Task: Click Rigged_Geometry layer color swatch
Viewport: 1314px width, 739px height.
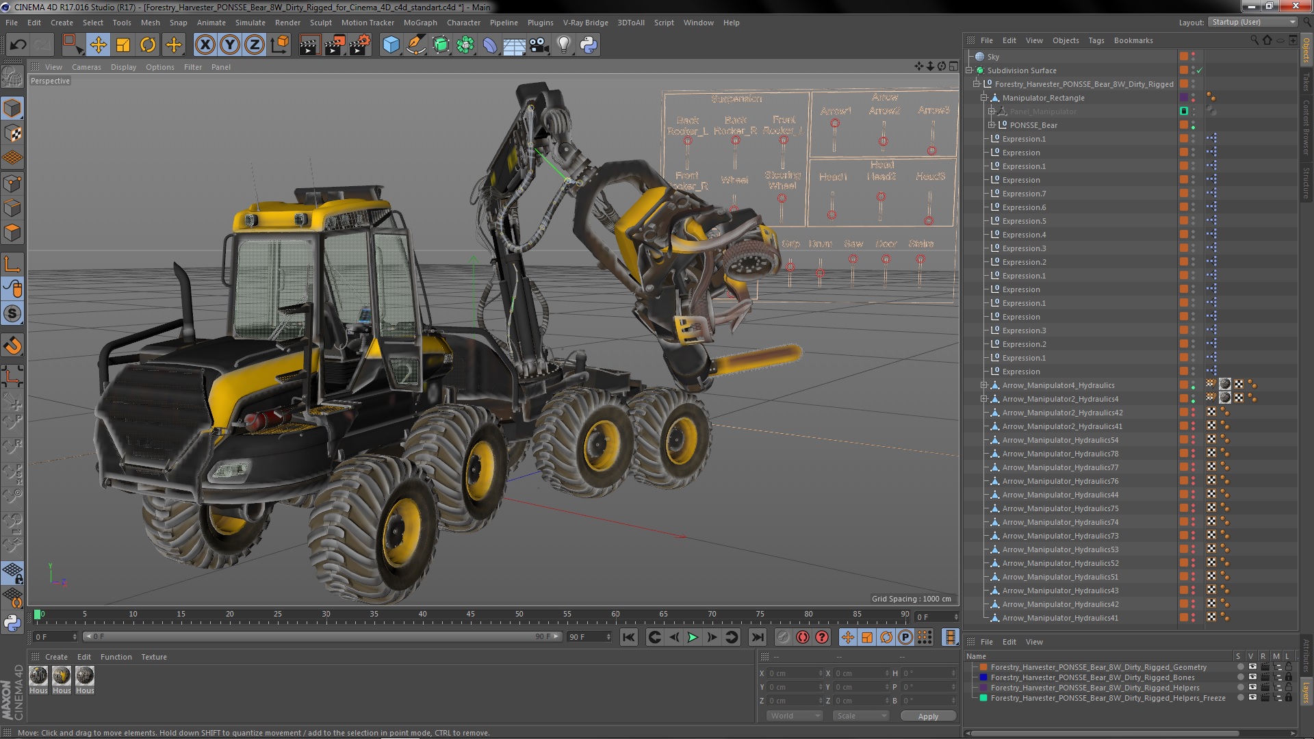Action: click(x=983, y=667)
